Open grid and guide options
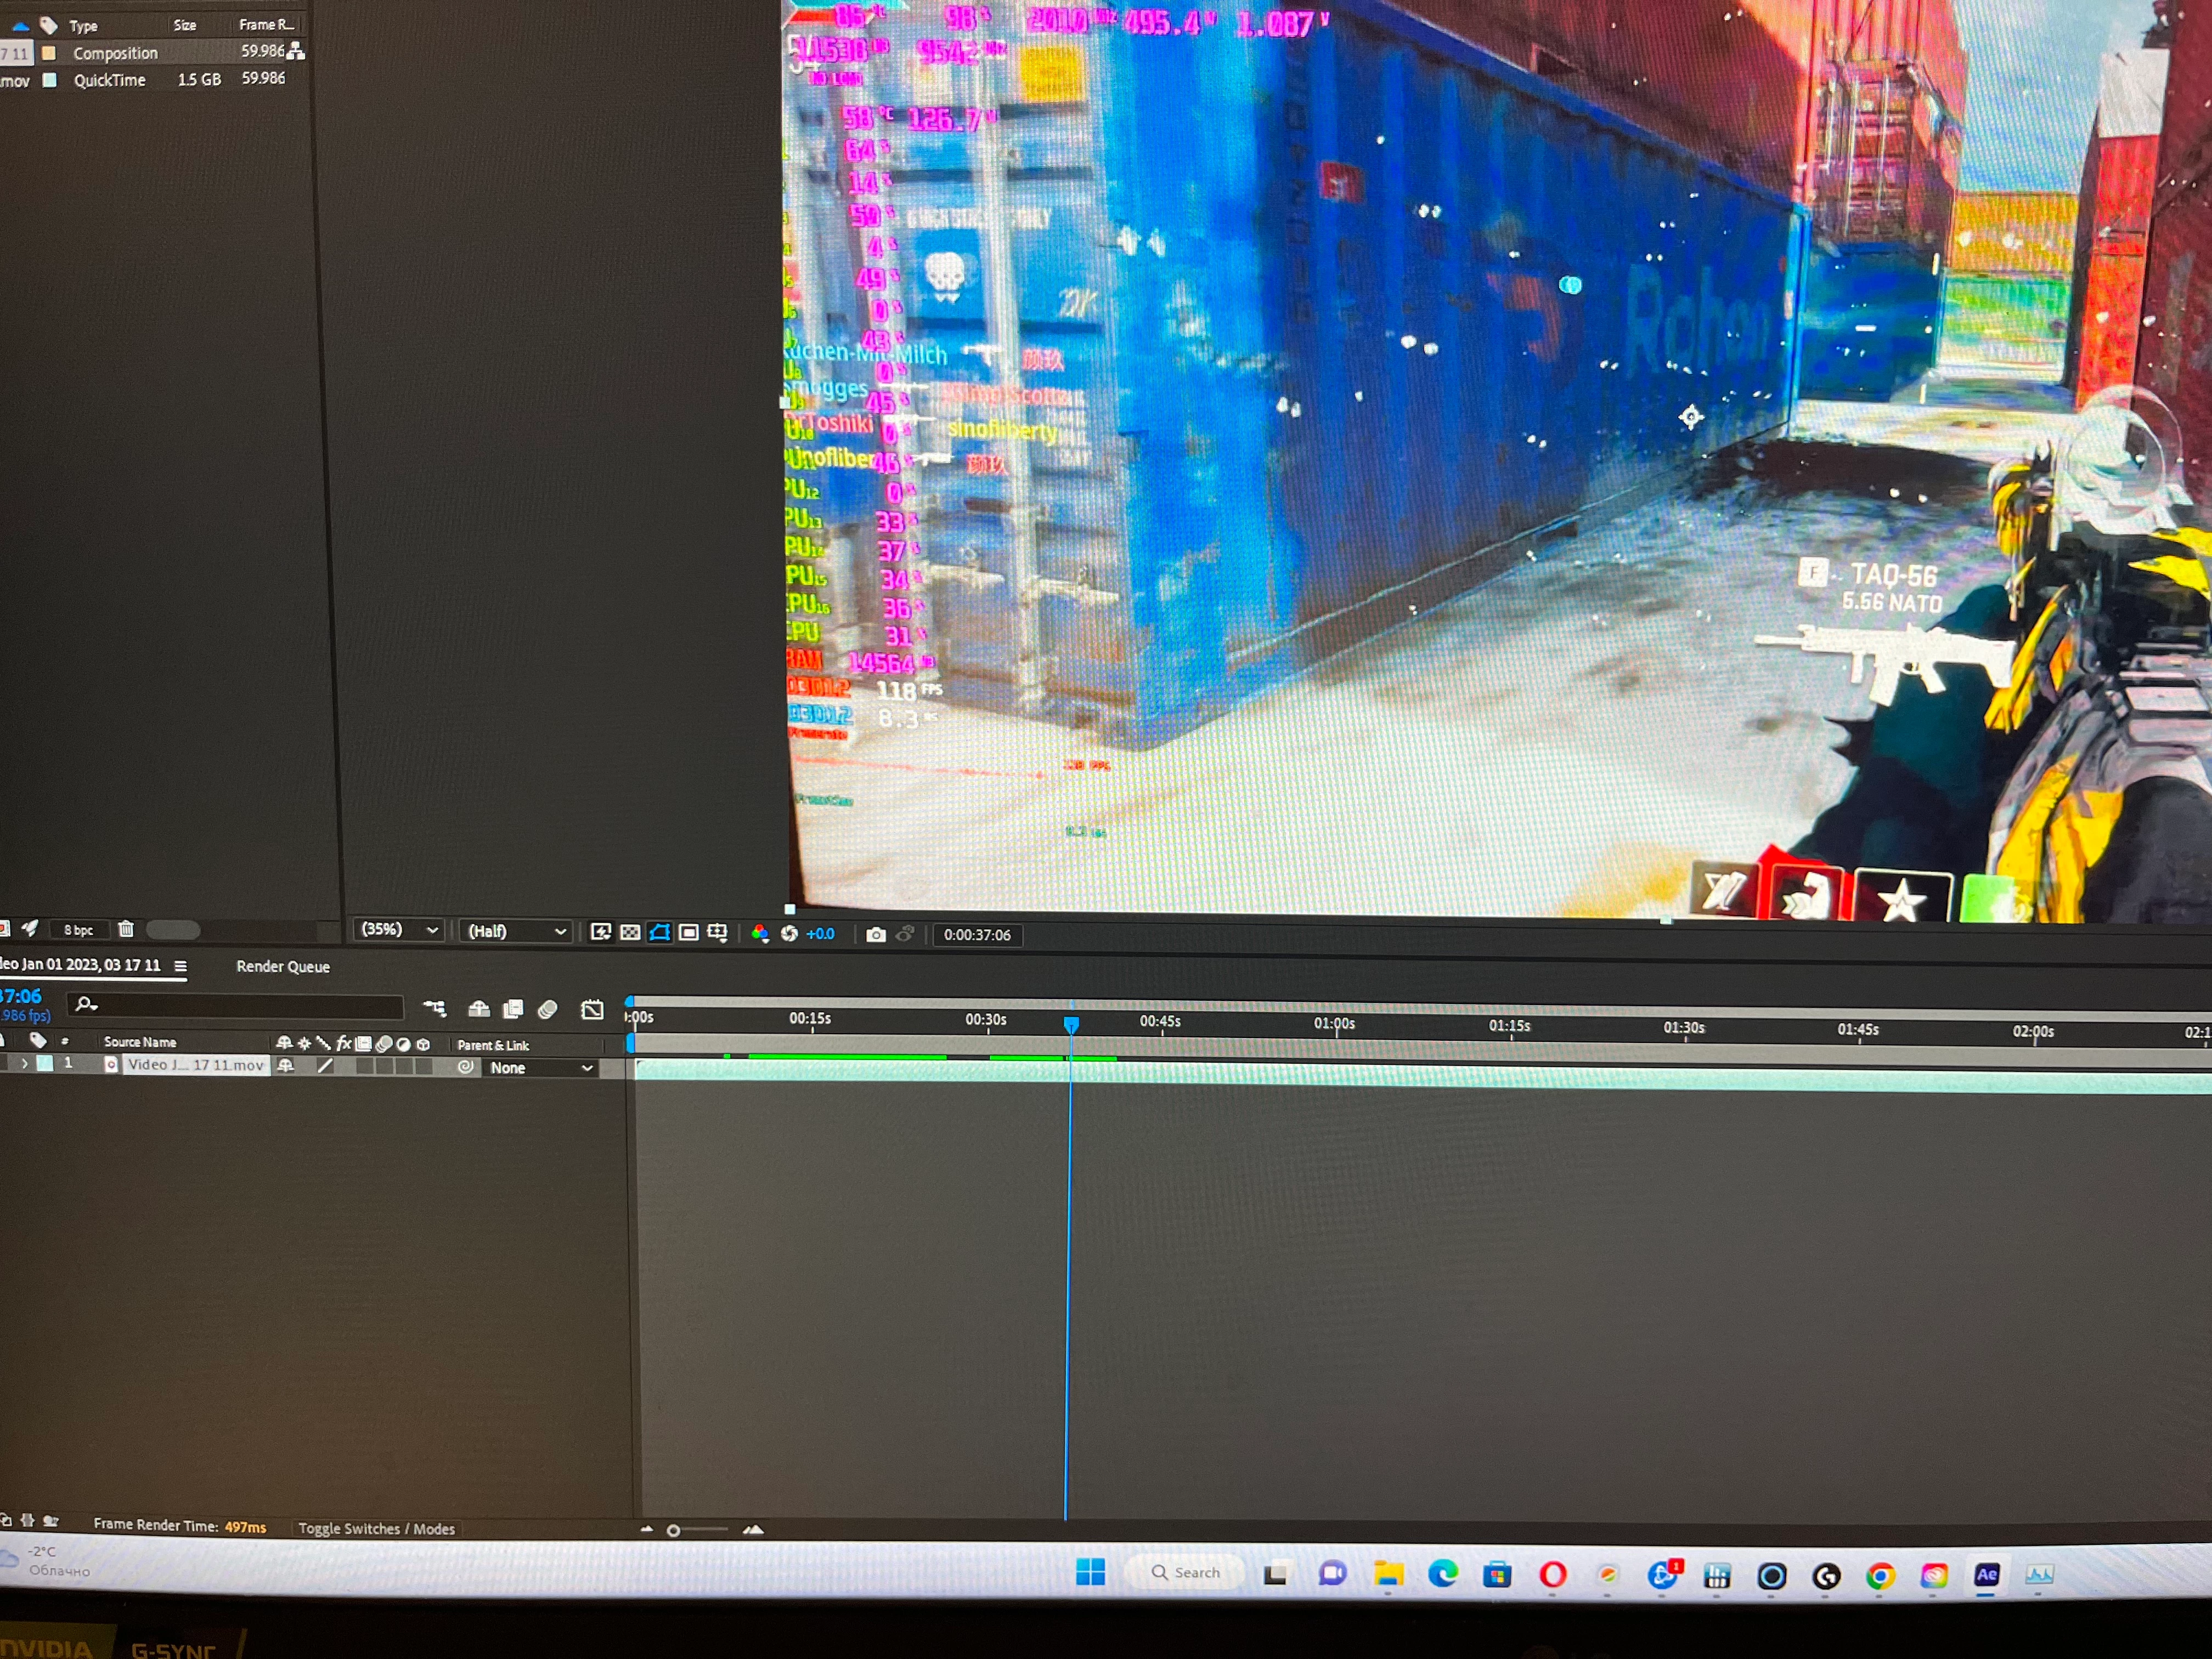This screenshot has height=1659, width=2212. [x=718, y=932]
